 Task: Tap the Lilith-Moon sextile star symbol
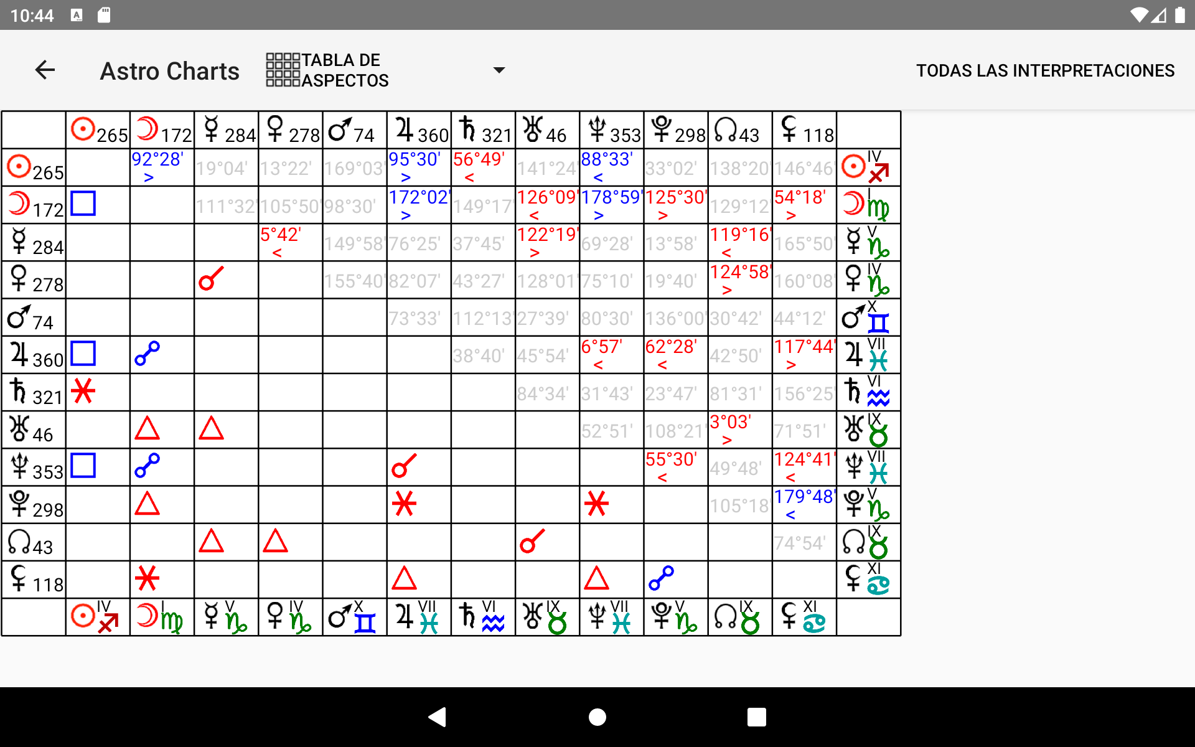pyautogui.click(x=148, y=578)
